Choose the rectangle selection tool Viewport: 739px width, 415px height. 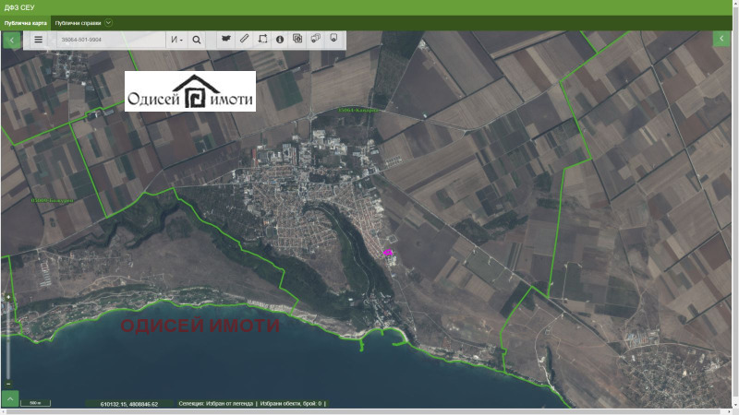click(x=262, y=39)
